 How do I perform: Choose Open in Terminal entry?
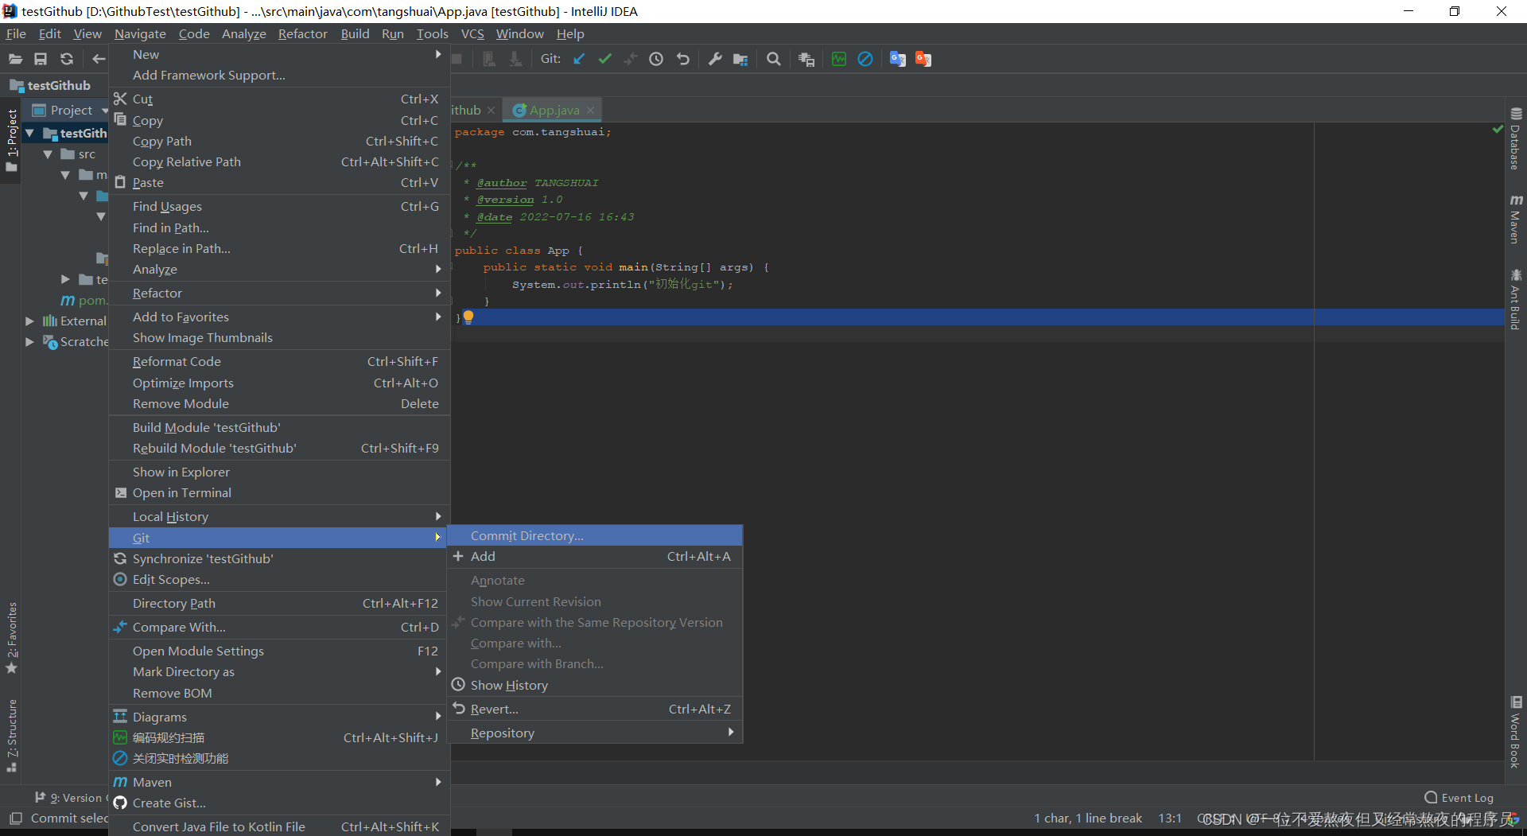(279, 493)
